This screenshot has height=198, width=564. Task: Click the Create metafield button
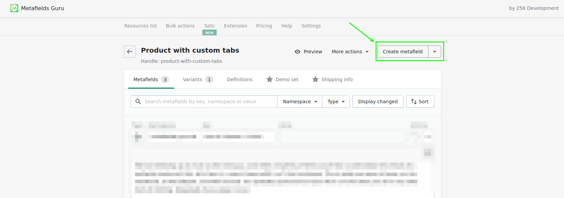click(403, 52)
